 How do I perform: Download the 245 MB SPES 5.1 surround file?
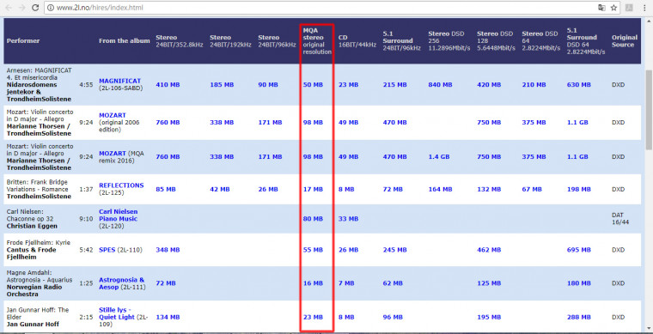[394, 250]
